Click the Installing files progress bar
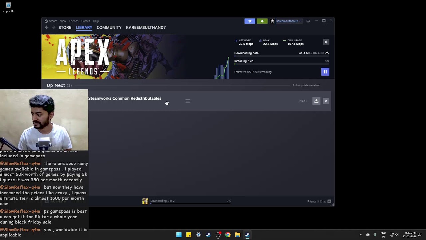This screenshot has width=426, height=240. click(x=282, y=64)
